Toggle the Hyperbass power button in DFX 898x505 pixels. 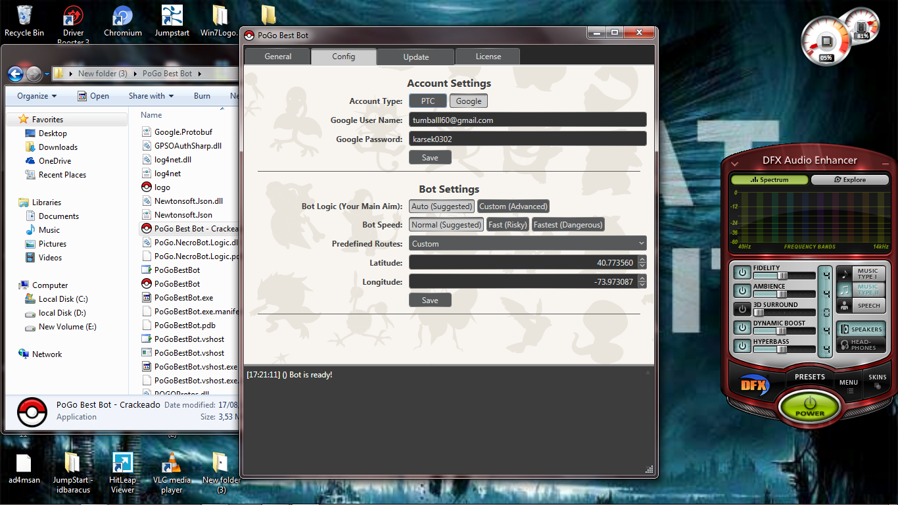tap(742, 346)
